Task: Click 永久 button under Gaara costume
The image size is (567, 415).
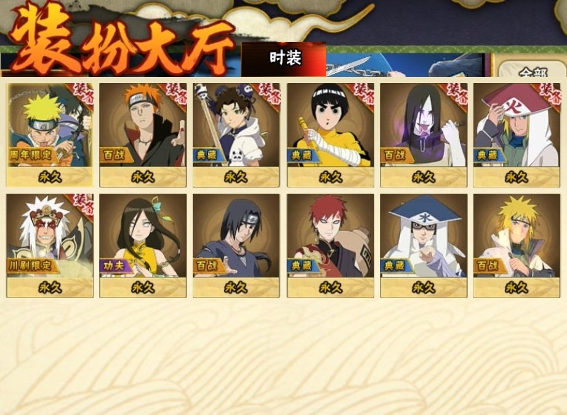Action: point(331,288)
